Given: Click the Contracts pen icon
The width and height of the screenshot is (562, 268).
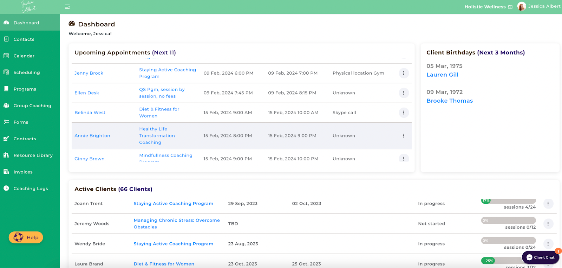Looking at the screenshot, I should [x=6, y=138].
